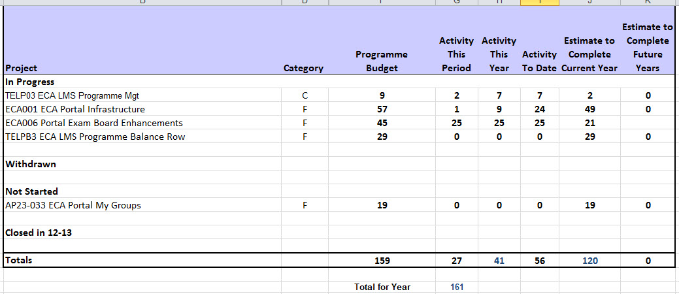Click TELPB3 ECA LMS Programme Balance Row
Image resolution: width=679 pixels, height=294 pixels.
(x=95, y=137)
